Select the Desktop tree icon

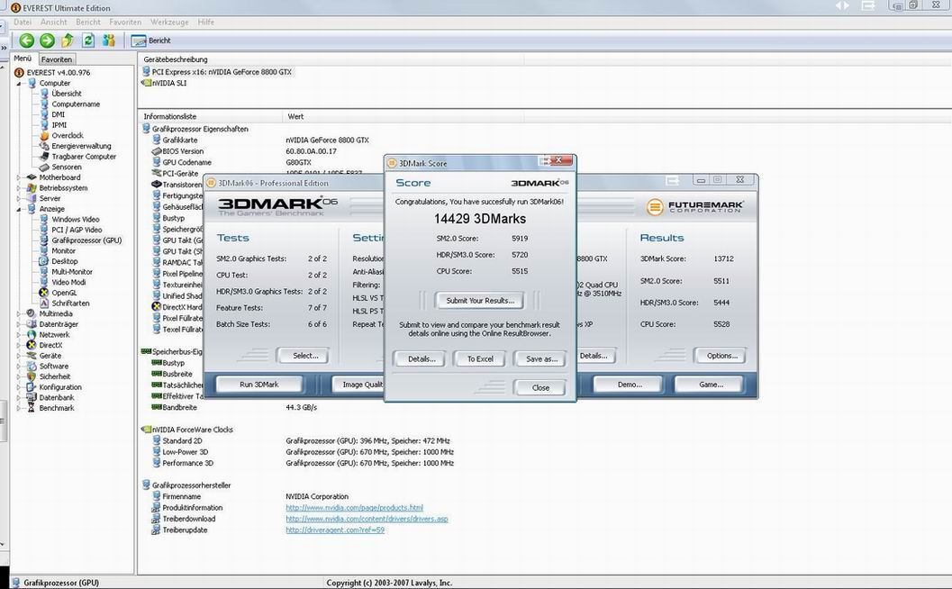pos(44,261)
